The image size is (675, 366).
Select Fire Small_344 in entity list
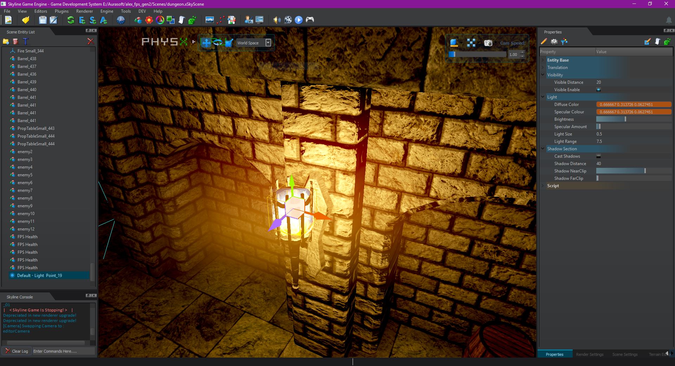[x=31, y=51]
